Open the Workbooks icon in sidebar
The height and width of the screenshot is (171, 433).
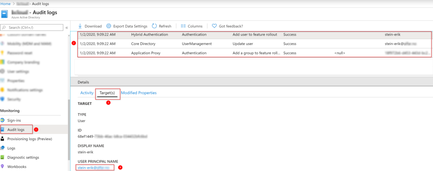pyautogui.click(x=3, y=166)
